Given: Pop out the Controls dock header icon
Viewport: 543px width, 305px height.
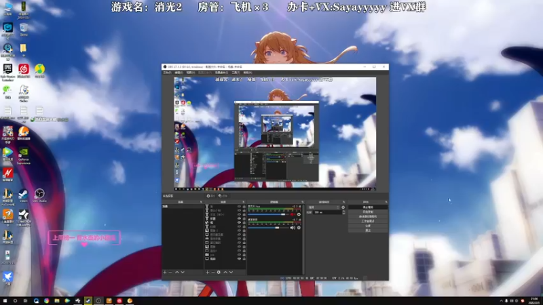Looking at the screenshot, I should pyautogui.click(x=386, y=202).
